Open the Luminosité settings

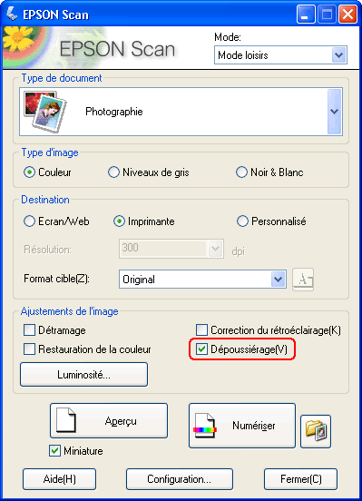pyautogui.click(x=83, y=375)
